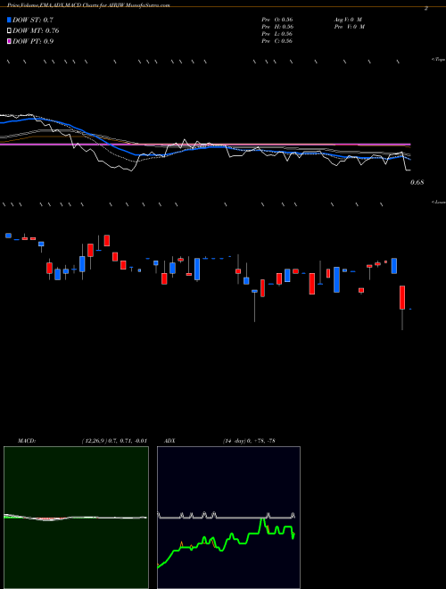Open the green MACD indicator chart

point(76,518)
